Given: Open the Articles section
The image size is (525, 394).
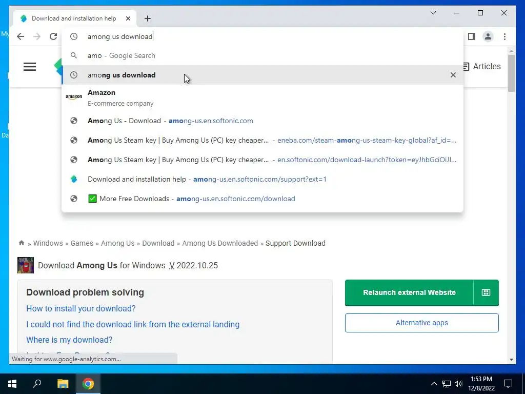Looking at the screenshot, I should coord(482,66).
